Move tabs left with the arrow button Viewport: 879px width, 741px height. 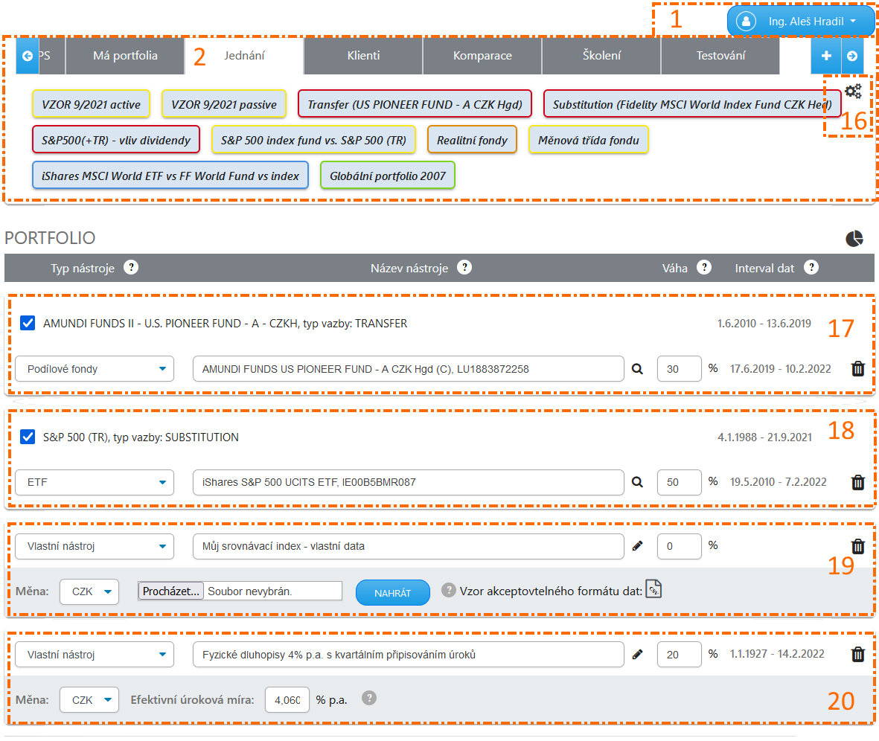[28, 56]
